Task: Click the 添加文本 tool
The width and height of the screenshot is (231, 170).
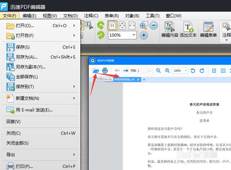Action: (x=188, y=29)
